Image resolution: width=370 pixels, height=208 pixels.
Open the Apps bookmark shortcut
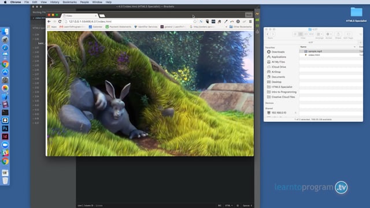(52, 27)
